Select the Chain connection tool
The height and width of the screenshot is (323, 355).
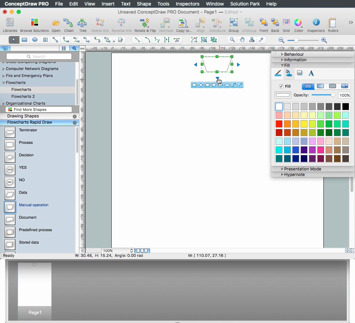tap(69, 23)
